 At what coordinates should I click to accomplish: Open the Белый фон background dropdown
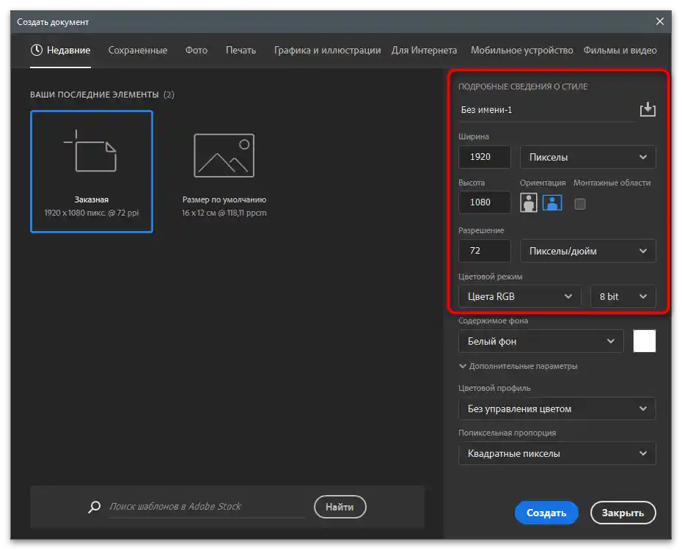[541, 341]
